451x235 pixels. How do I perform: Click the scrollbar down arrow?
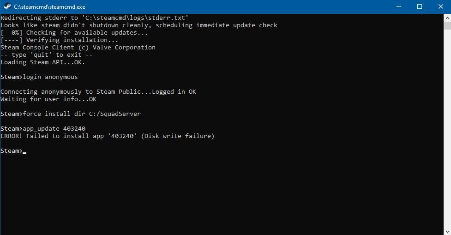pos(447,231)
